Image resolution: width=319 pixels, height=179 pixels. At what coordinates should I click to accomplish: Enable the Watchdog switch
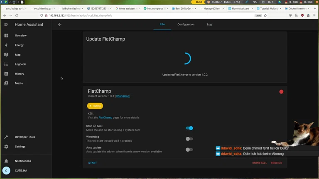coord(189,139)
